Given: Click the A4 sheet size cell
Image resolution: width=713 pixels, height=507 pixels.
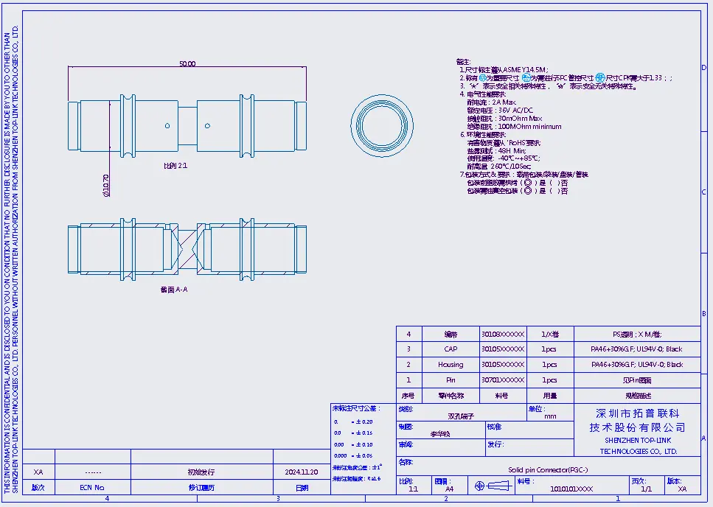Looking at the screenshot, I should pos(449,489).
